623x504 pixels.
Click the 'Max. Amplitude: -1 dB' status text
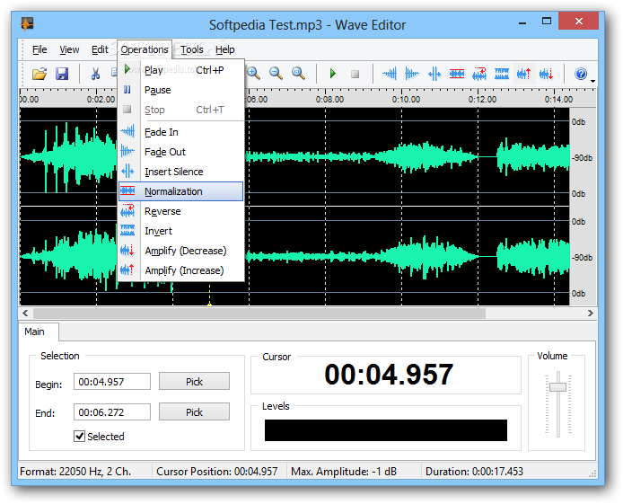(x=344, y=472)
